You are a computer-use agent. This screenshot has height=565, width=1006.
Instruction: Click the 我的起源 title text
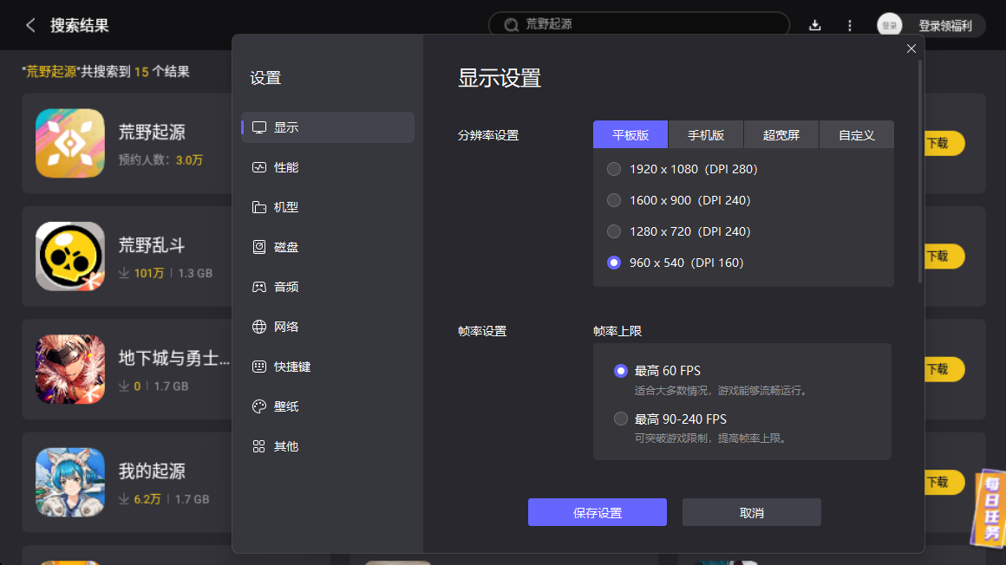point(152,471)
